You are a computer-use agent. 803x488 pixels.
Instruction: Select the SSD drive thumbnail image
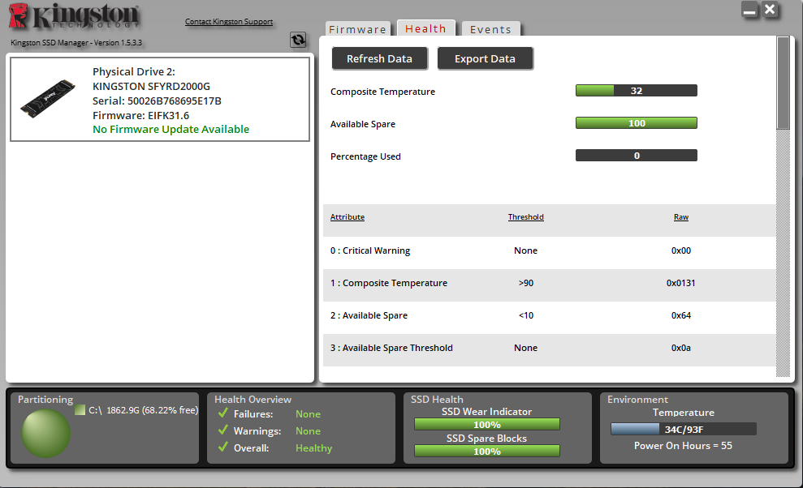click(x=48, y=98)
